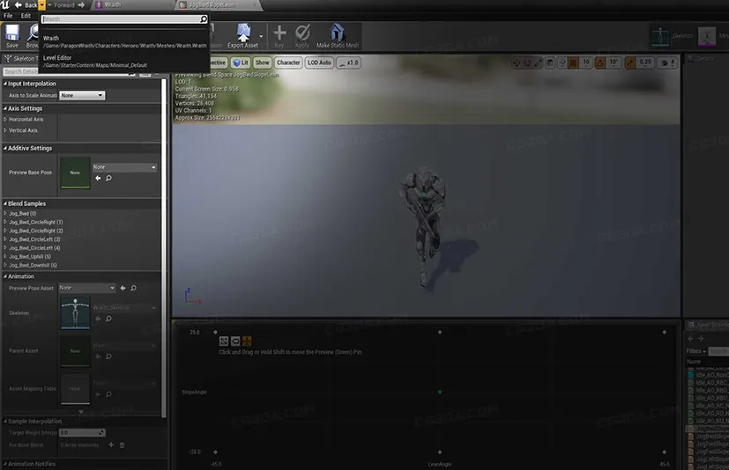Use selected asset for Preview Base Pose
The image size is (729, 470).
[x=98, y=179]
